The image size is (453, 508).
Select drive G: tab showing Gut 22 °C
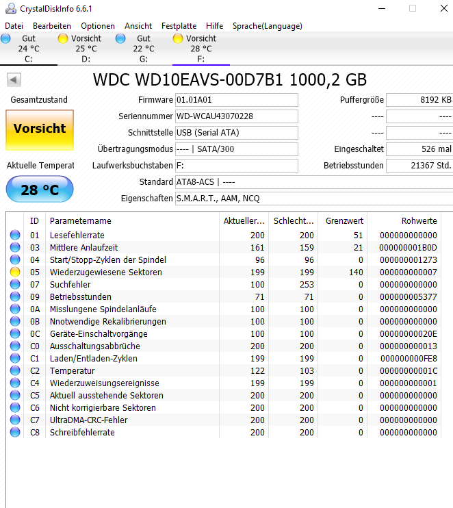tap(144, 49)
